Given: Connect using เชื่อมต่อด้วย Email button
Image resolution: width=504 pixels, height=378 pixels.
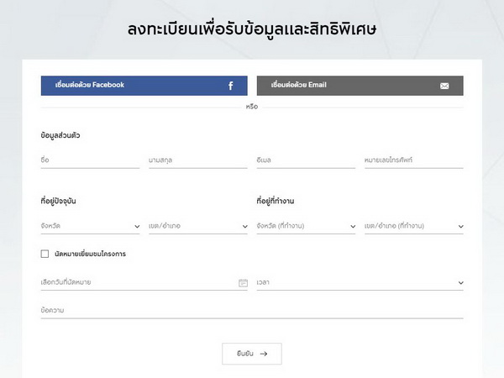Looking at the screenshot, I should pos(360,86).
